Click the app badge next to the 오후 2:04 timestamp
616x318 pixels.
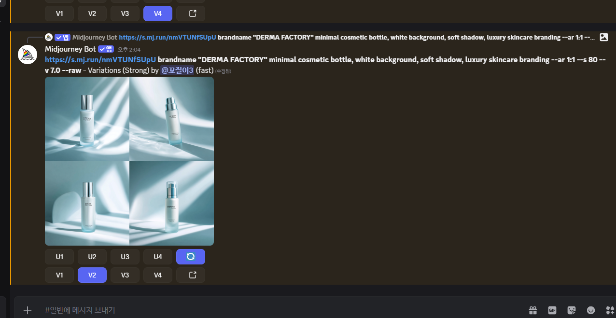point(106,49)
